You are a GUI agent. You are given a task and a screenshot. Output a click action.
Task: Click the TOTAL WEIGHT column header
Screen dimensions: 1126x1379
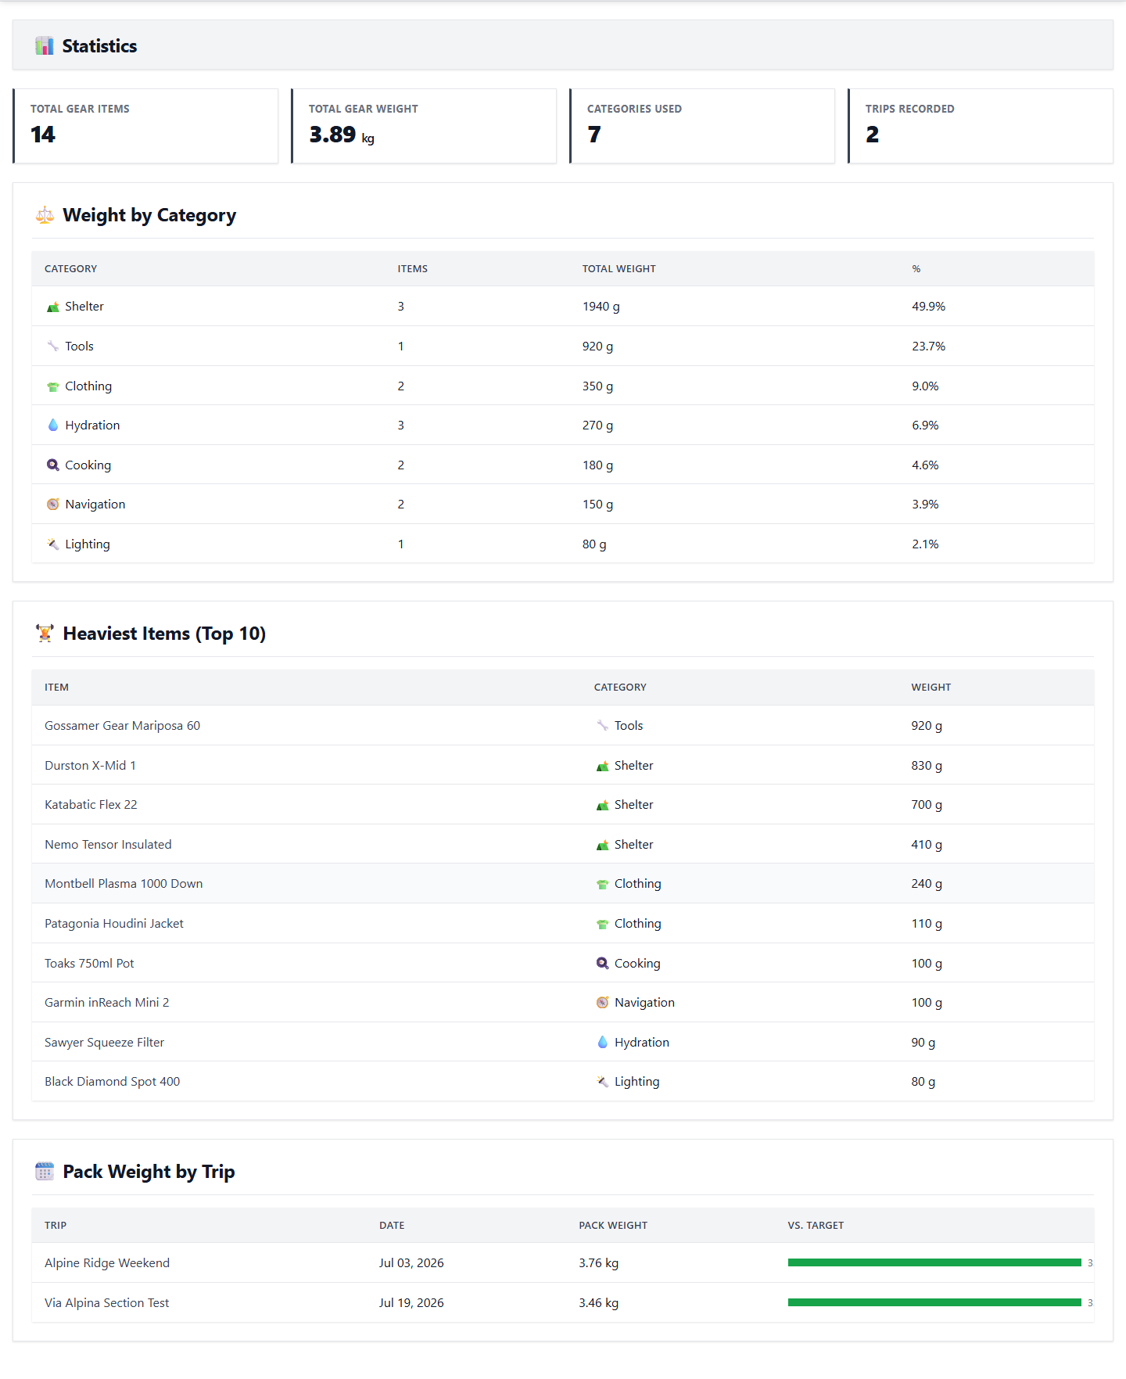coord(619,269)
